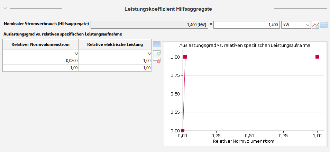Add a new table row with green plus
330x152 pixels.
[157, 53]
